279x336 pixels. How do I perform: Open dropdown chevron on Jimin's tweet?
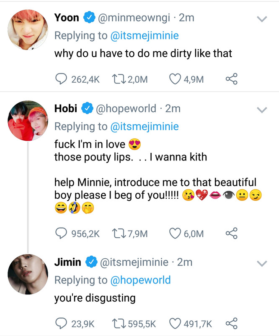(x=262, y=264)
